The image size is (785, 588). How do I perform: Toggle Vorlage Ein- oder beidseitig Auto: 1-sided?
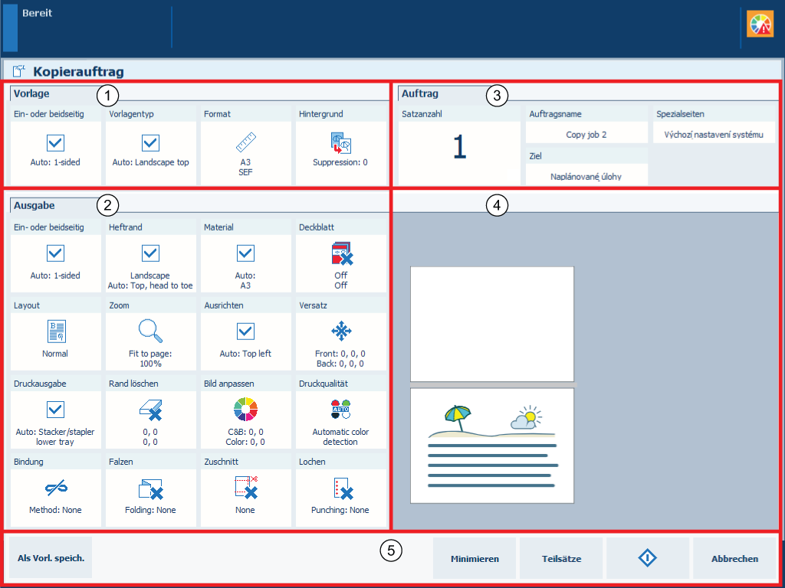55,143
